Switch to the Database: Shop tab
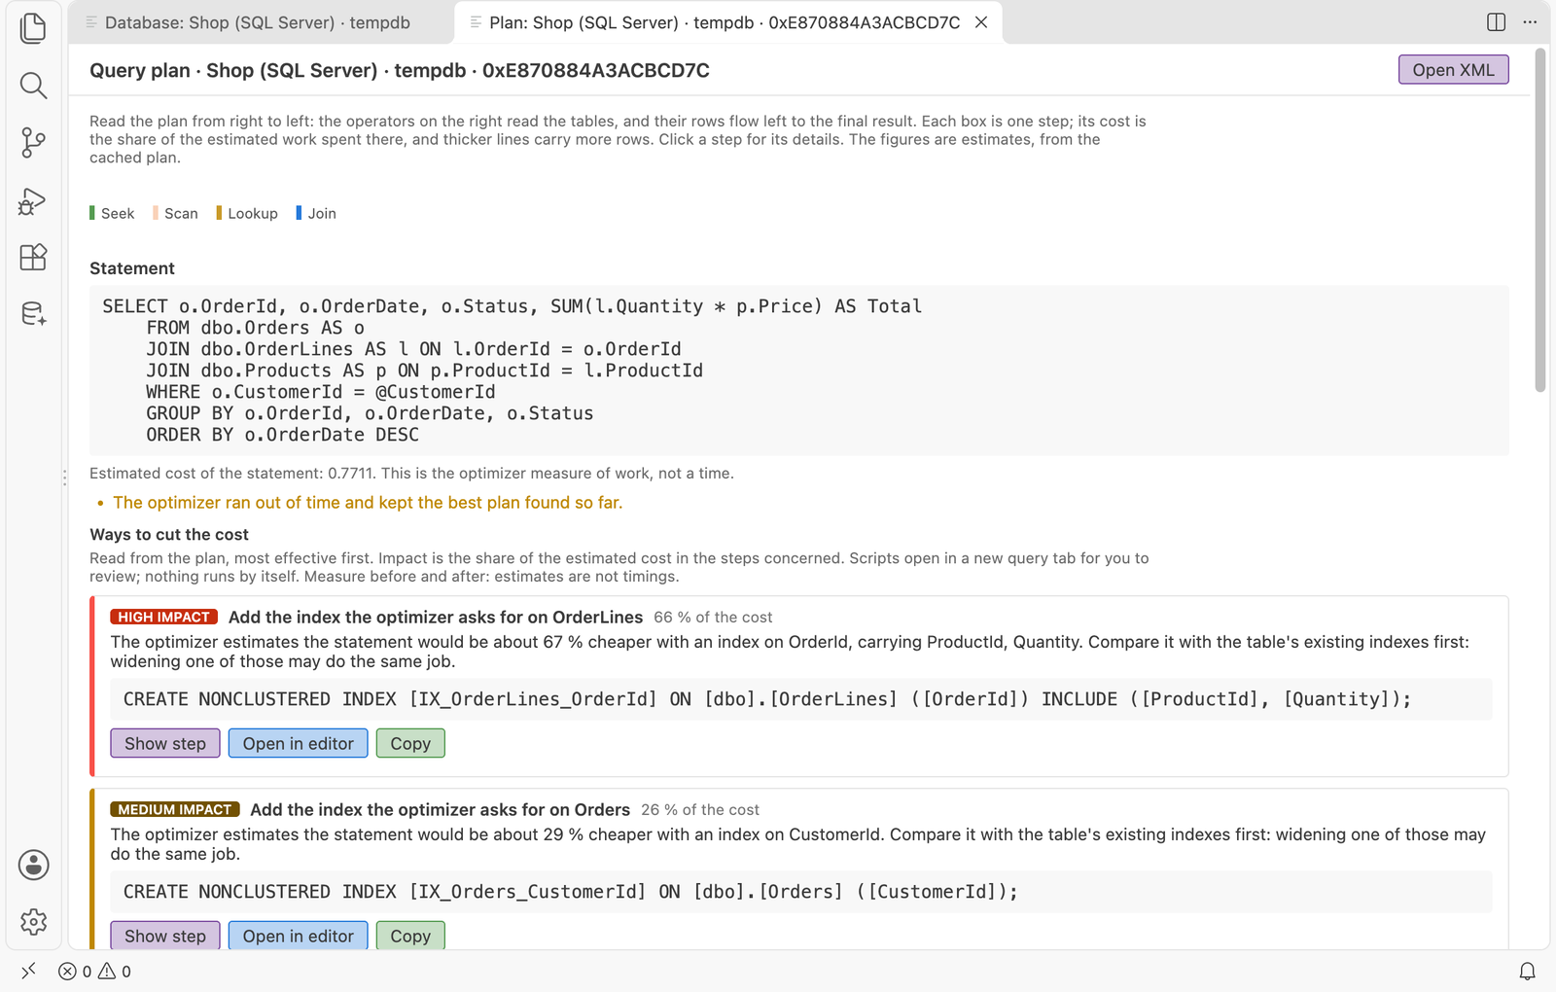The height and width of the screenshot is (992, 1556). click(x=260, y=22)
